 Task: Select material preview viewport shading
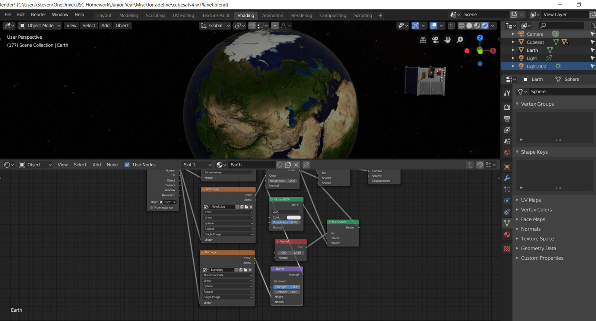pos(477,26)
